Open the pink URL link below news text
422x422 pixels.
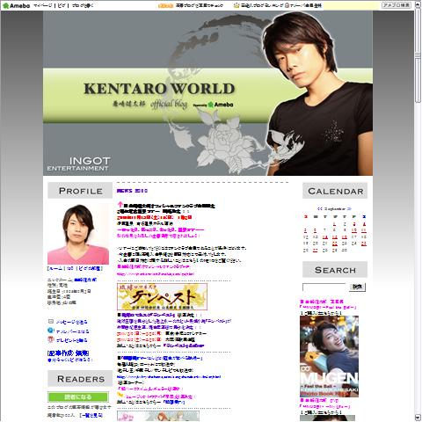click(x=156, y=274)
